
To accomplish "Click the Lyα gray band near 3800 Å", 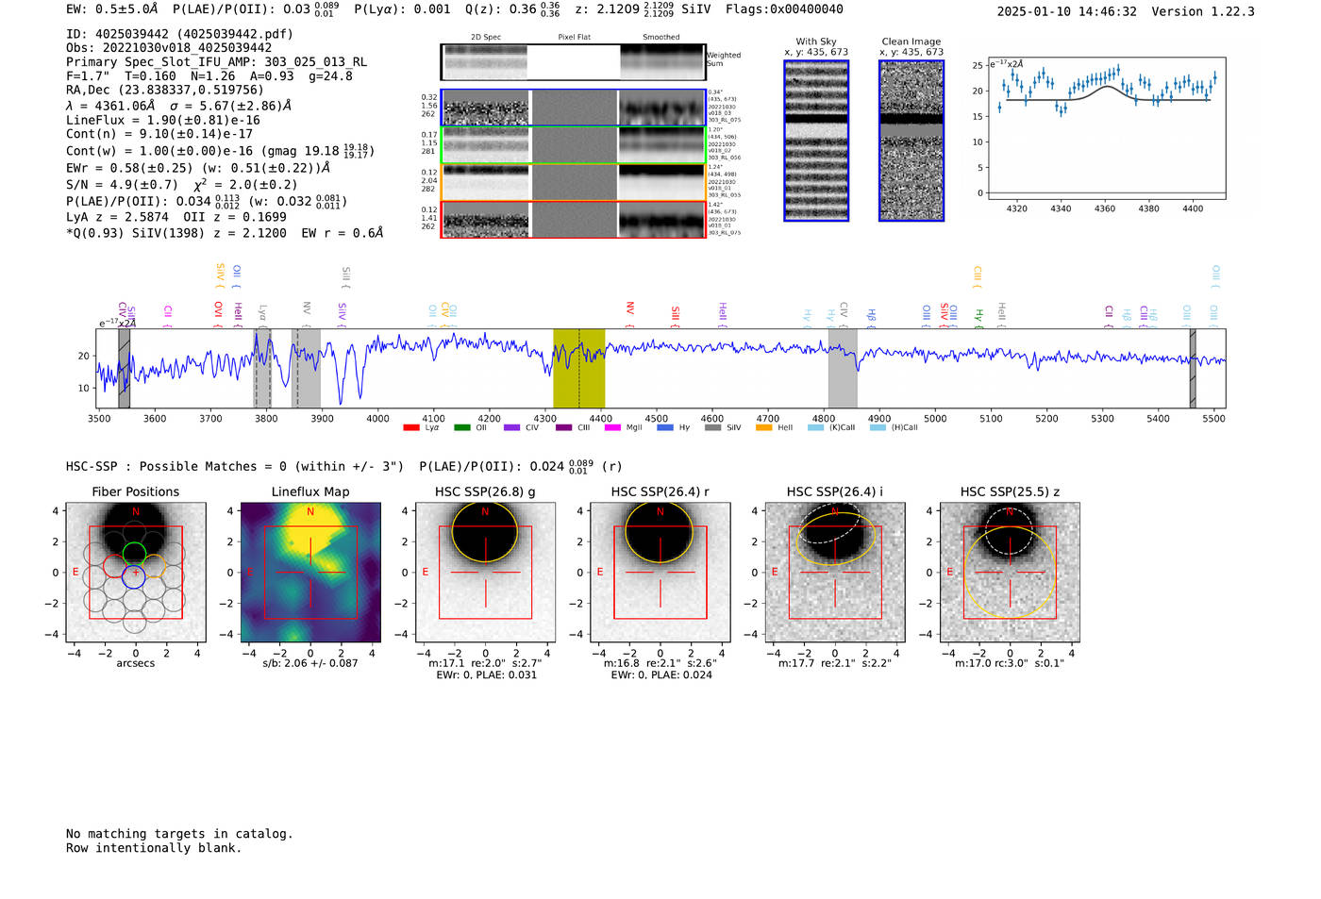I will pos(263,368).
